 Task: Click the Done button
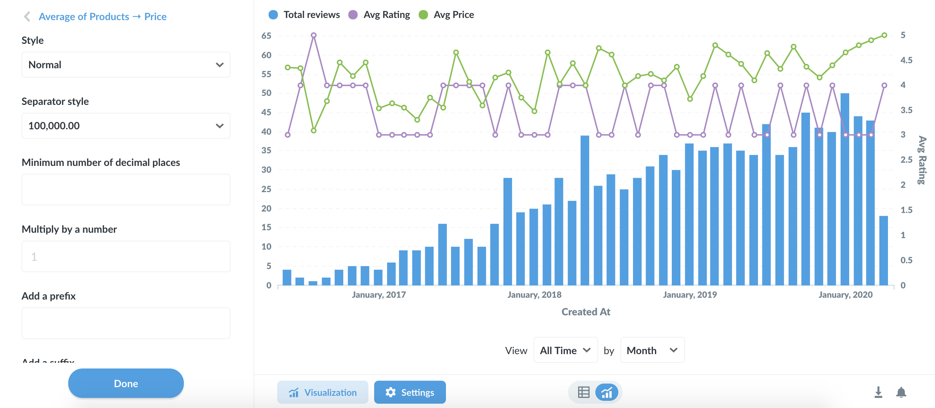click(126, 382)
